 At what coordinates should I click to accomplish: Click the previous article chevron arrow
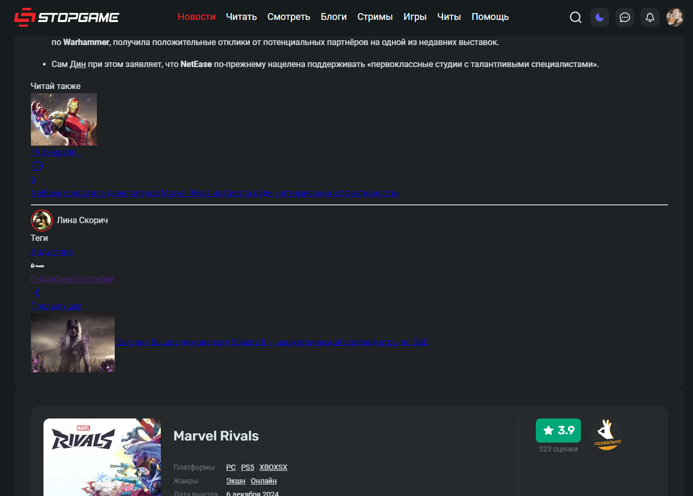pyautogui.click(x=37, y=293)
